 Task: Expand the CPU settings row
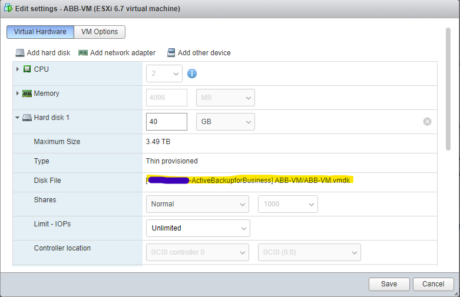coord(18,69)
